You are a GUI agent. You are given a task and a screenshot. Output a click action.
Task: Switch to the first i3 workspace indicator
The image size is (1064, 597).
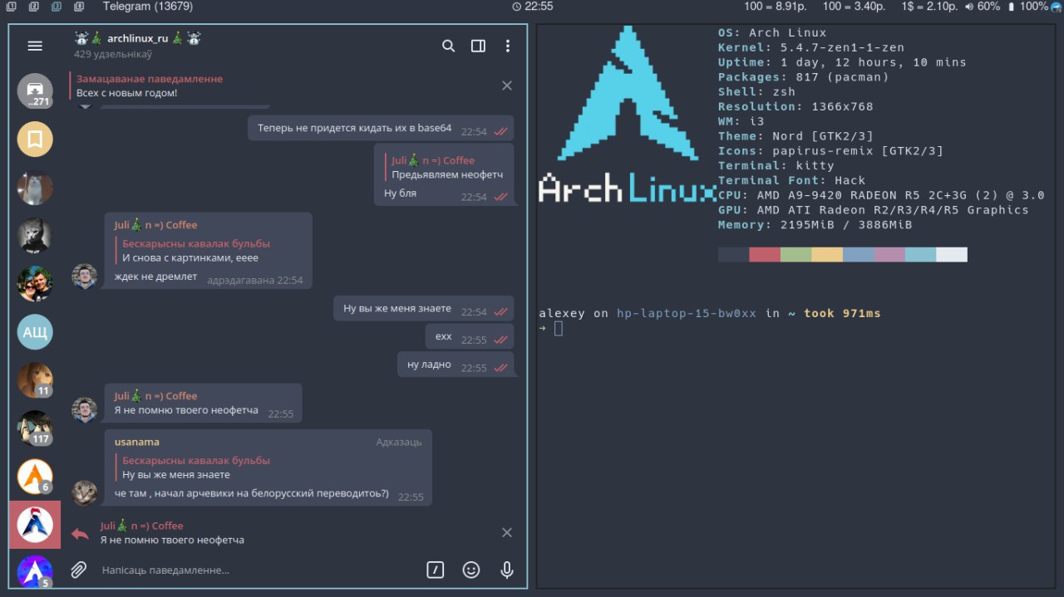click(x=12, y=7)
